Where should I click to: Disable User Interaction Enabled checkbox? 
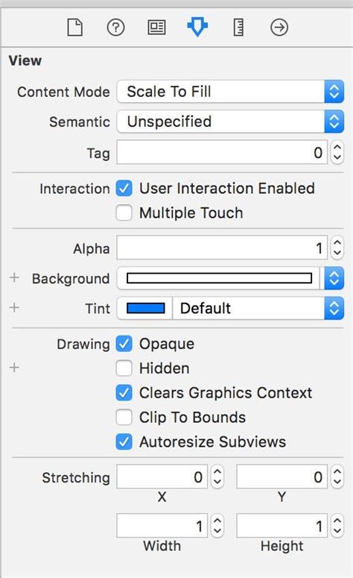pyautogui.click(x=124, y=189)
